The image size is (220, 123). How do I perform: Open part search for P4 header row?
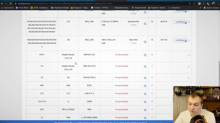pyautogui.click(x=145, y=67)
